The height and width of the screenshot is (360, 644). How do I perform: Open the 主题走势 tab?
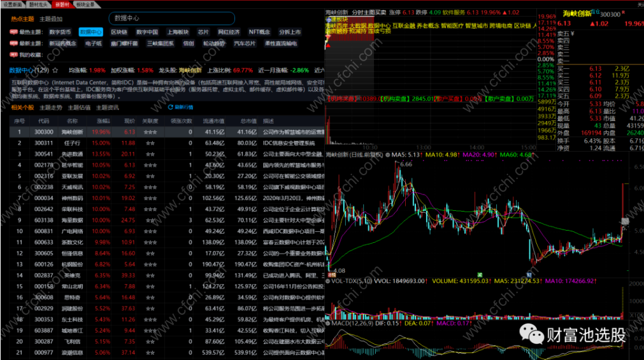(x=51, y=108)
